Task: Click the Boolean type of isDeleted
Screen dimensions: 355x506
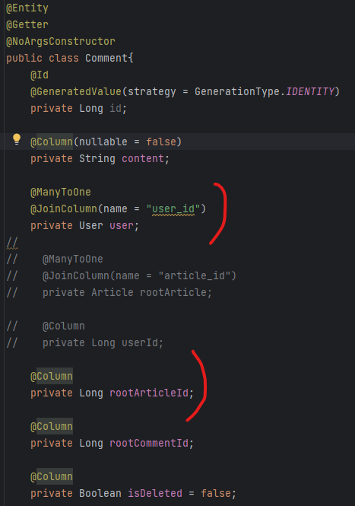Action: (x=100, y=494)
